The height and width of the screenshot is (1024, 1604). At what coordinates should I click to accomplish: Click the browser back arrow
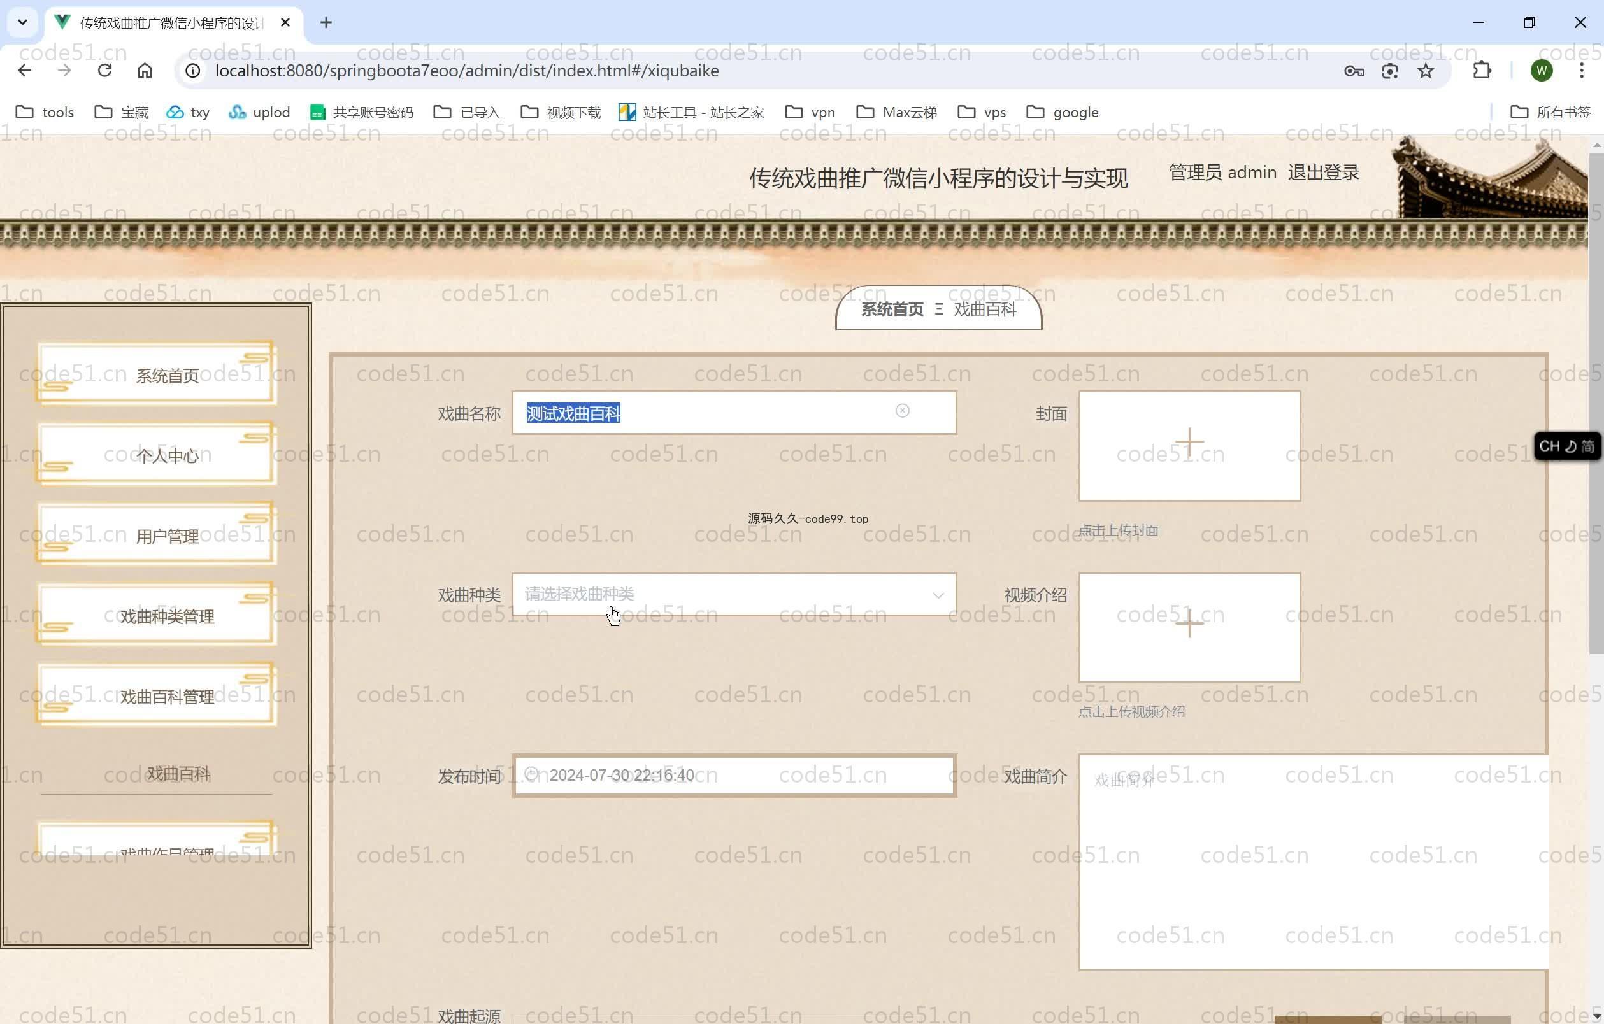click(x=25, y=71)
